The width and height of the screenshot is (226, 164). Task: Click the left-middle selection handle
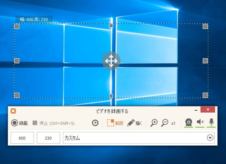tap(17, 61)
